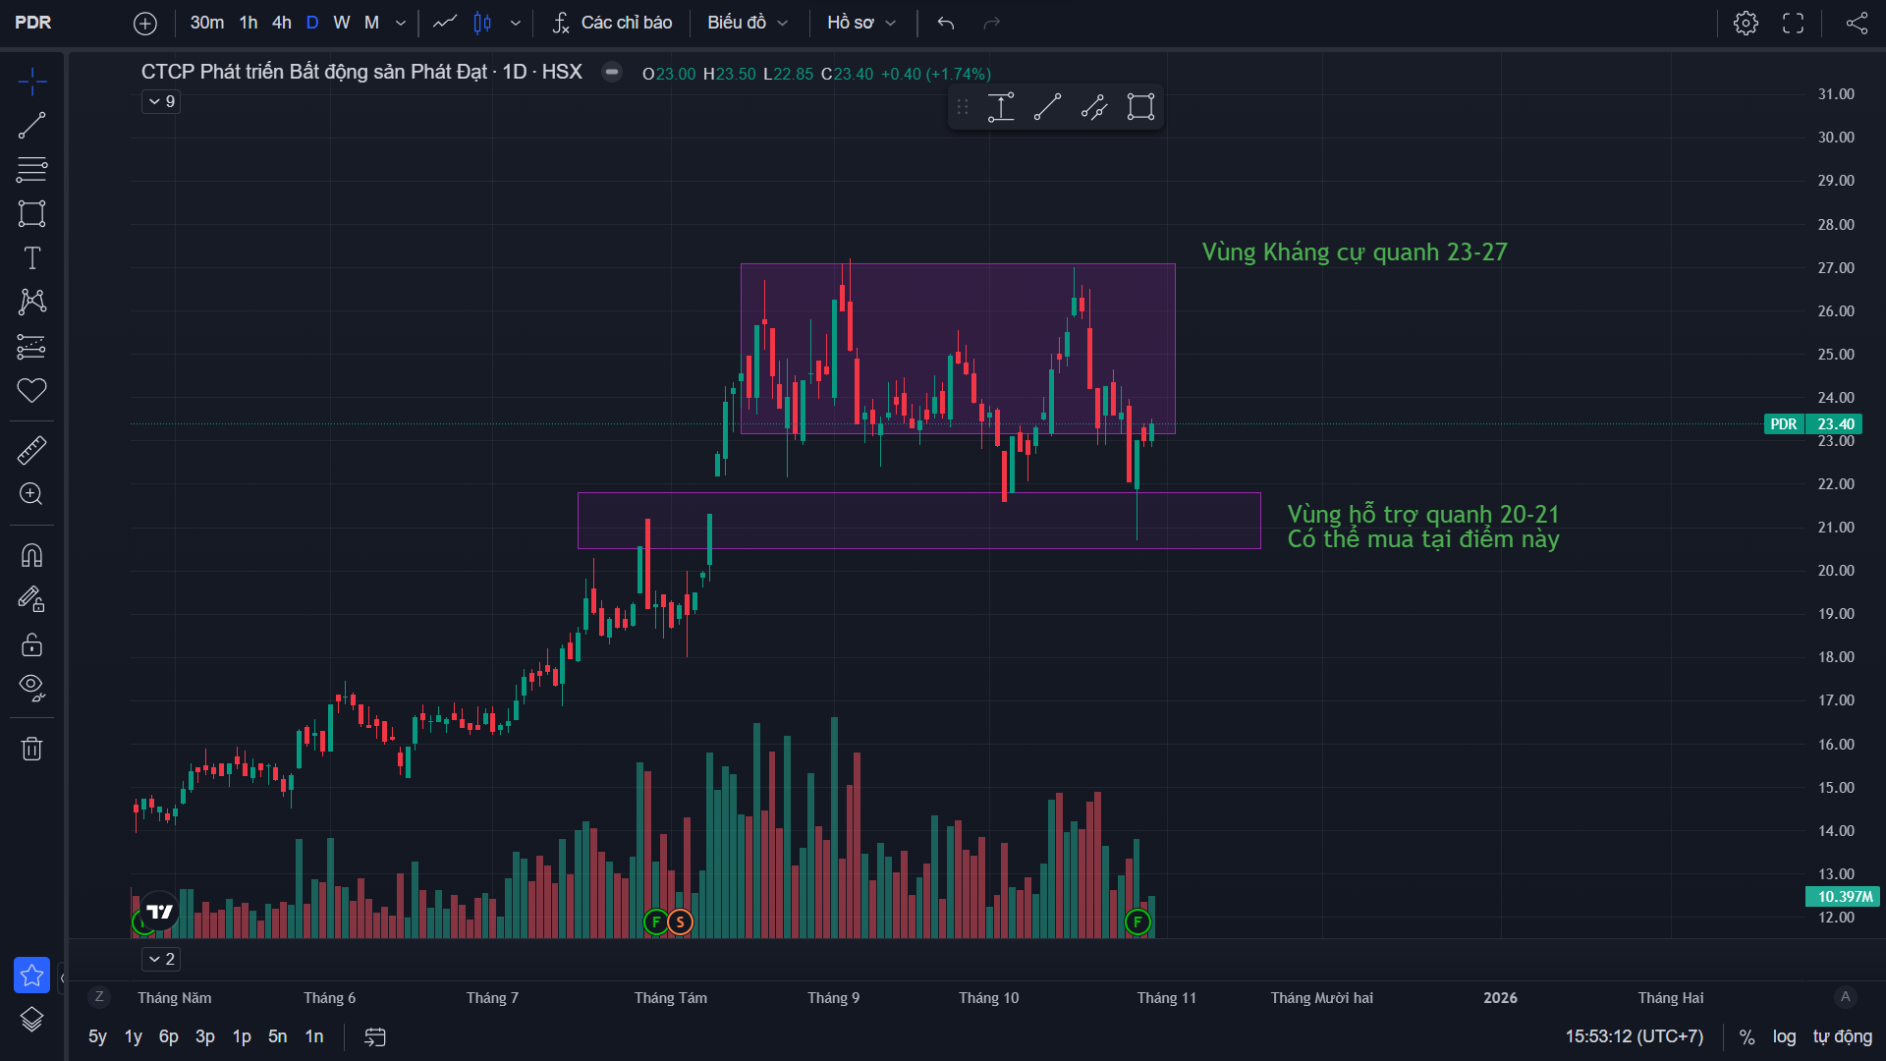Enable the magnet snap mode
Viewport: 1886px width, 1061px height.
pyautogui.click(x=31, y=556)
